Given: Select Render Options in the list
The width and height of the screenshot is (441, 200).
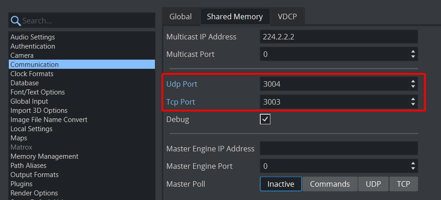Looking at the screenshot, I should click(34, 193).
